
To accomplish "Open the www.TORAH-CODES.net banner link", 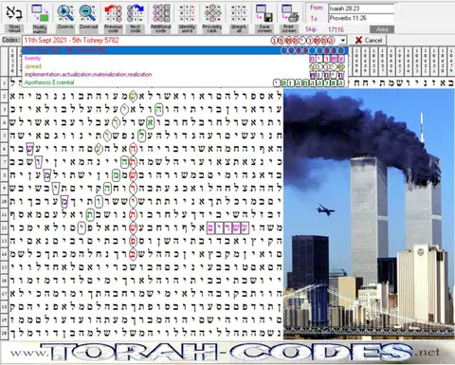I will [225, 352].
